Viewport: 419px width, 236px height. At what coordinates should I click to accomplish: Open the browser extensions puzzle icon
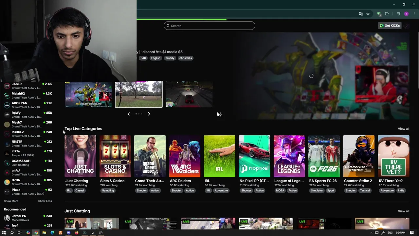[387, 14]
